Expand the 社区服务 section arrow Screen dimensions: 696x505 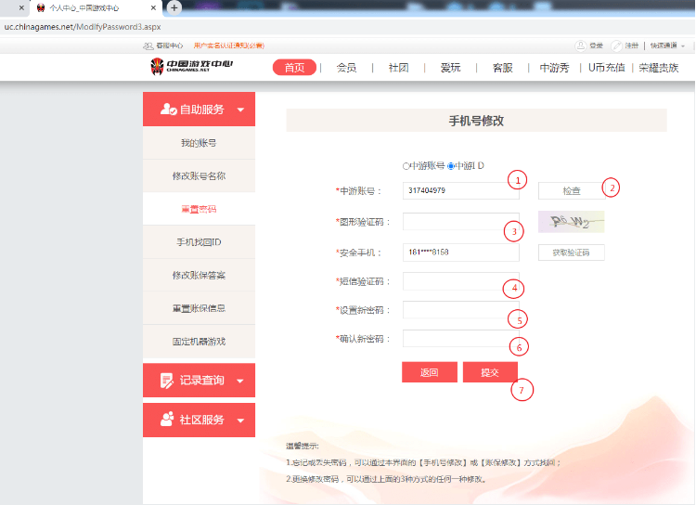point(241,420)
